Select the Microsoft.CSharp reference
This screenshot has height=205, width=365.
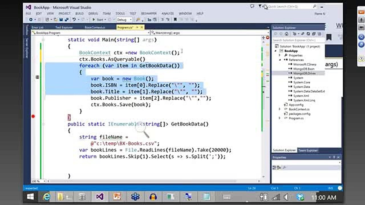305,64
